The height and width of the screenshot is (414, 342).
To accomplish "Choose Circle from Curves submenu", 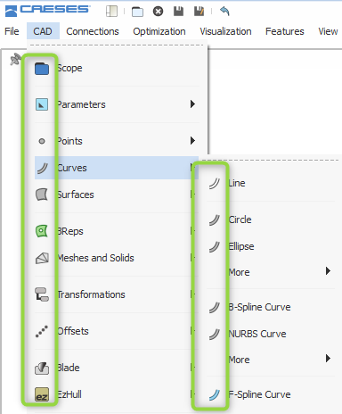I will point(240,219).
